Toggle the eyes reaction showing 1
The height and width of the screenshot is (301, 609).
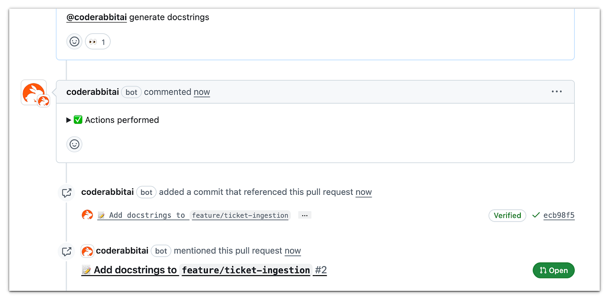click(98, 41)
